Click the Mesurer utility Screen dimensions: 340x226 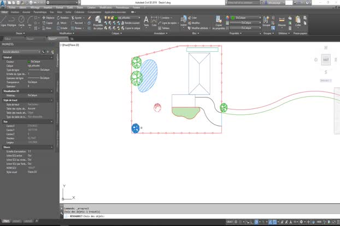point(282,22)
